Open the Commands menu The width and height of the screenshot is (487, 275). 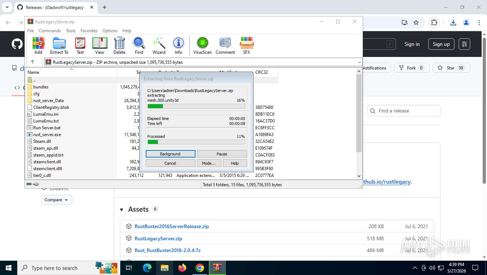click(x=50, y=31)
